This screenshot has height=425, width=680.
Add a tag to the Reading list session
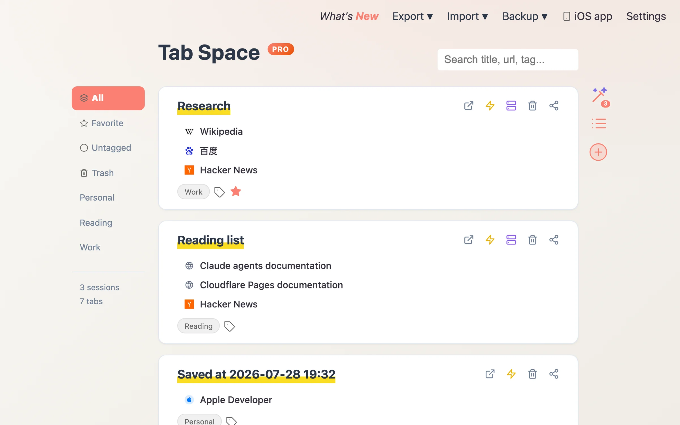[229, 326]
